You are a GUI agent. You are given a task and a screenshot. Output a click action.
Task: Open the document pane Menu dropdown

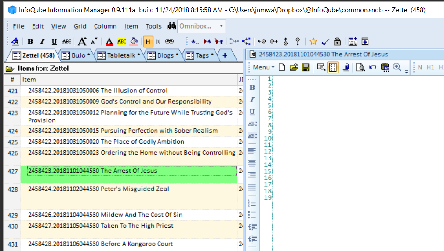click(263, 67)
